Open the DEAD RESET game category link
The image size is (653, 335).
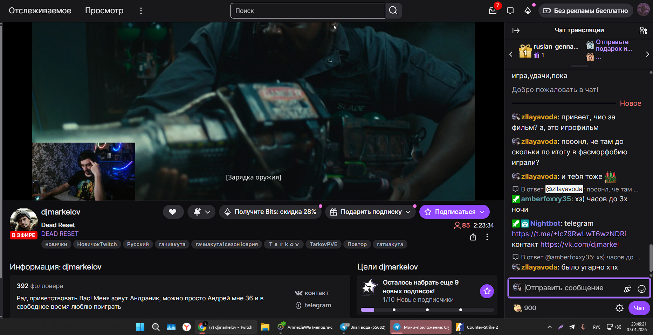60,234
